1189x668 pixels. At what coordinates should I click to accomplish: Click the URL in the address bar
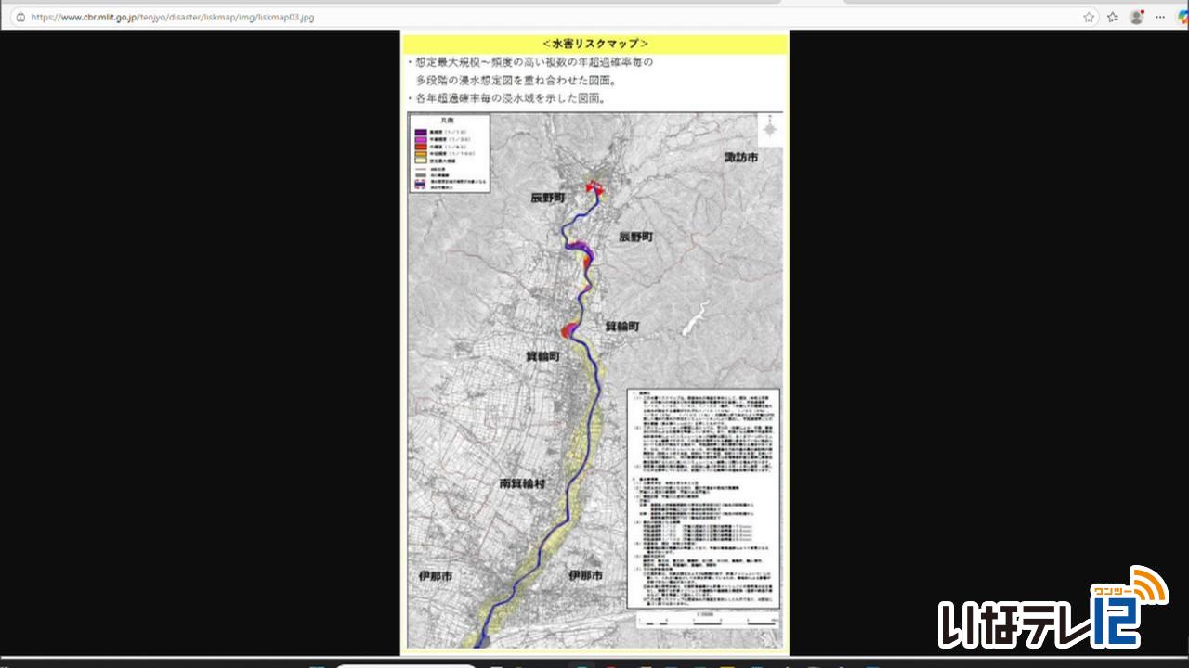pos(172,17)
